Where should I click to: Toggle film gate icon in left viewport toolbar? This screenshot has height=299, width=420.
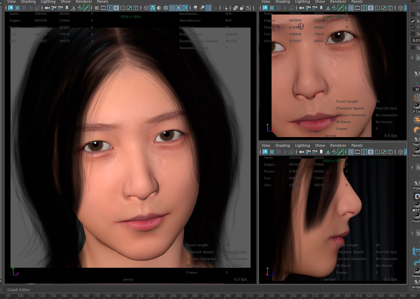click(103, 8)
